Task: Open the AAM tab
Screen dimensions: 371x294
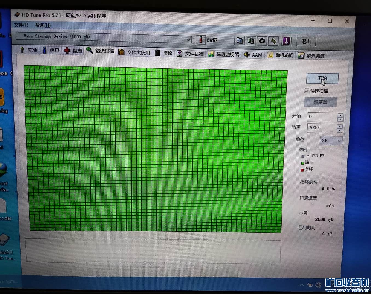Action: point(253,55)
